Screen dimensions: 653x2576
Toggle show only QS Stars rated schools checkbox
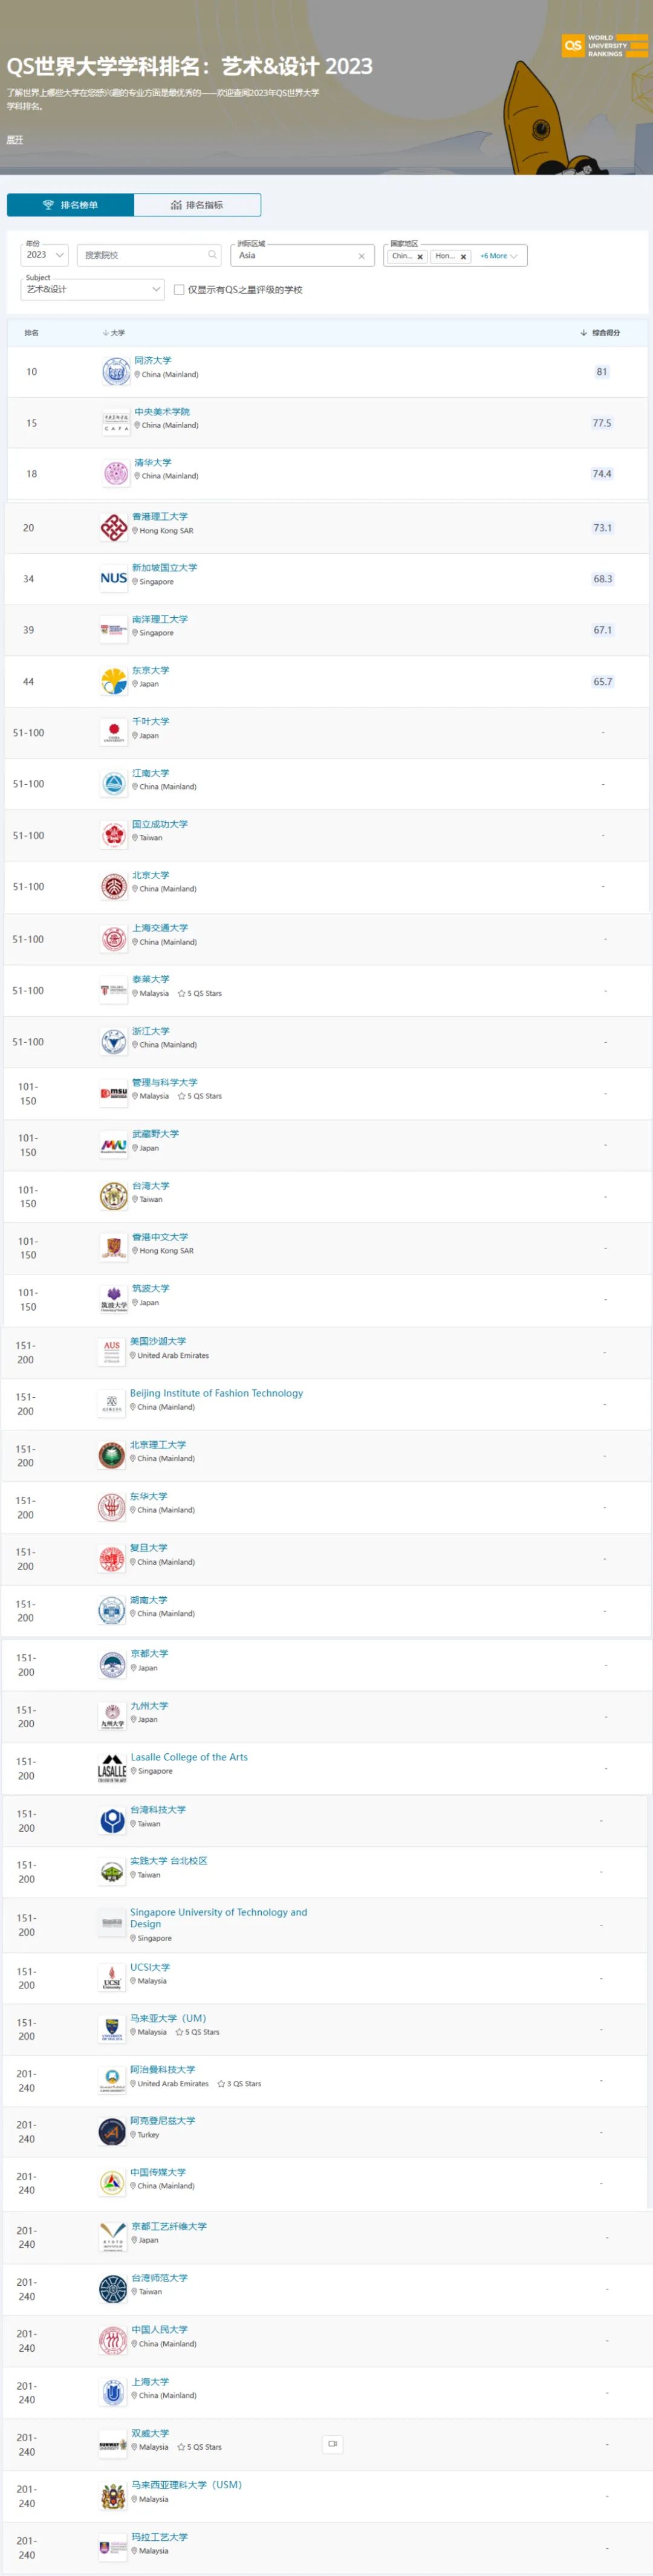point(179,290)
